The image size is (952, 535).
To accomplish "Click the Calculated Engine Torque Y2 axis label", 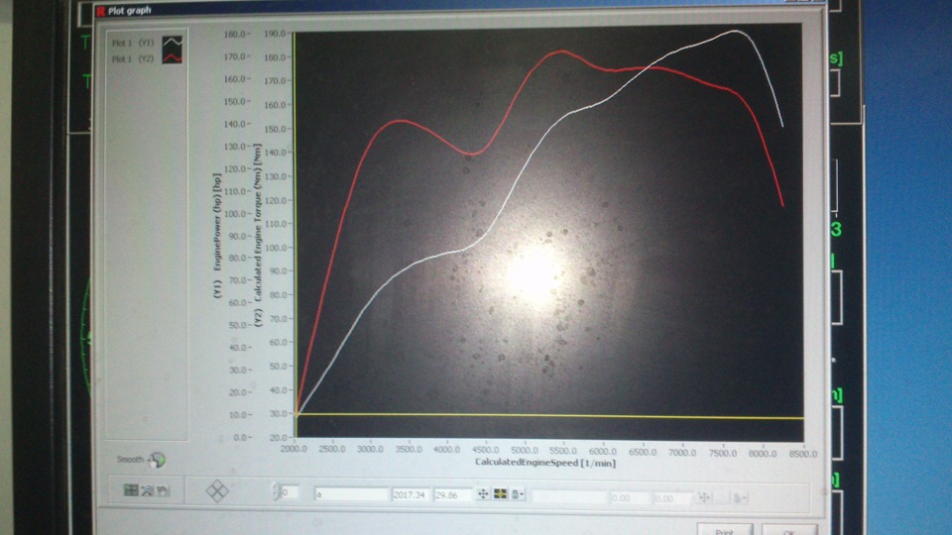I will [x=258, y=235].
